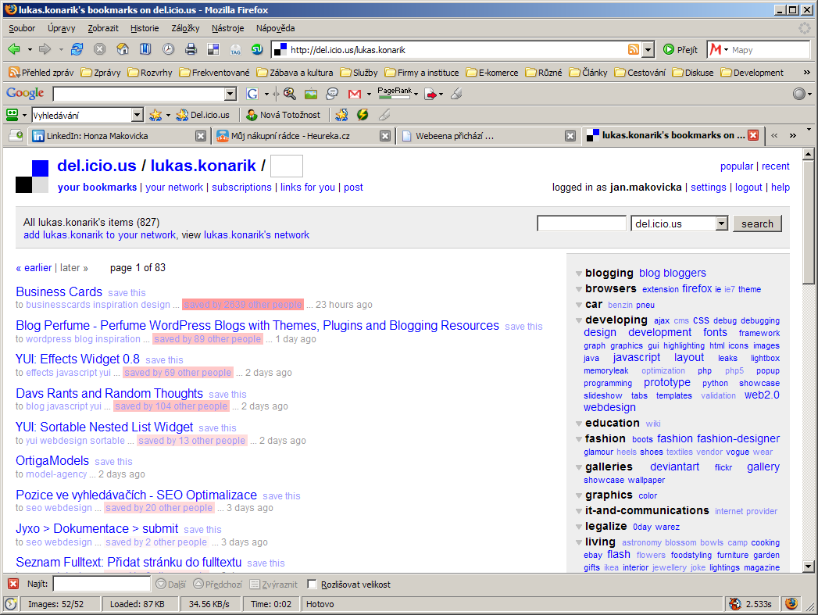
Task: Click the Google toolbar magnifier search icon
Action: [x=290, y=94]
